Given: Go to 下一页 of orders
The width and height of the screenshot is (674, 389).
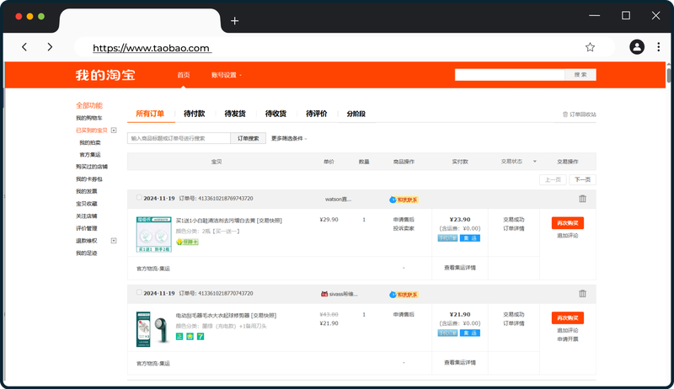Looking at the screenshot, I should click(582, 179).
